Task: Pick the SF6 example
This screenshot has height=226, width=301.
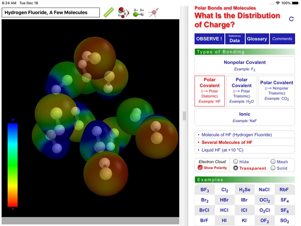Action: [x=285, y=210]
